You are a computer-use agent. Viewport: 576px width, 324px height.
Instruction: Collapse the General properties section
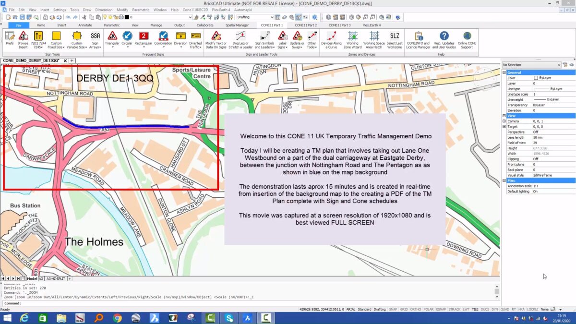[504, 72]
